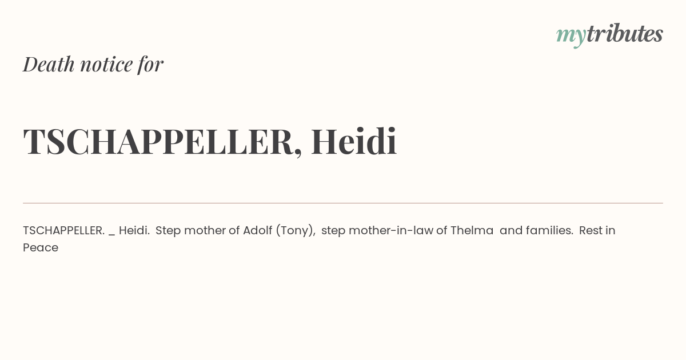Select the green "my" in the logo
The image size is (686, 360).
pyautogui.click(x=571, y=36)
